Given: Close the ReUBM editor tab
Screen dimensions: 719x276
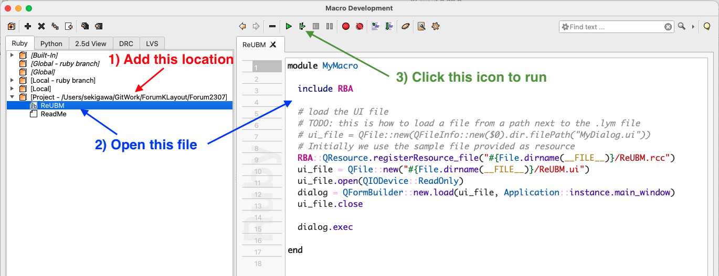Looking at the screenshot, I should click(x=273, y=45).
